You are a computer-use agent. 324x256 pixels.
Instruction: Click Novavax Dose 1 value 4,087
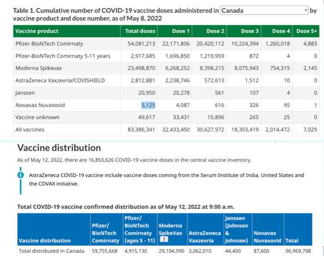tap(183, 106)
